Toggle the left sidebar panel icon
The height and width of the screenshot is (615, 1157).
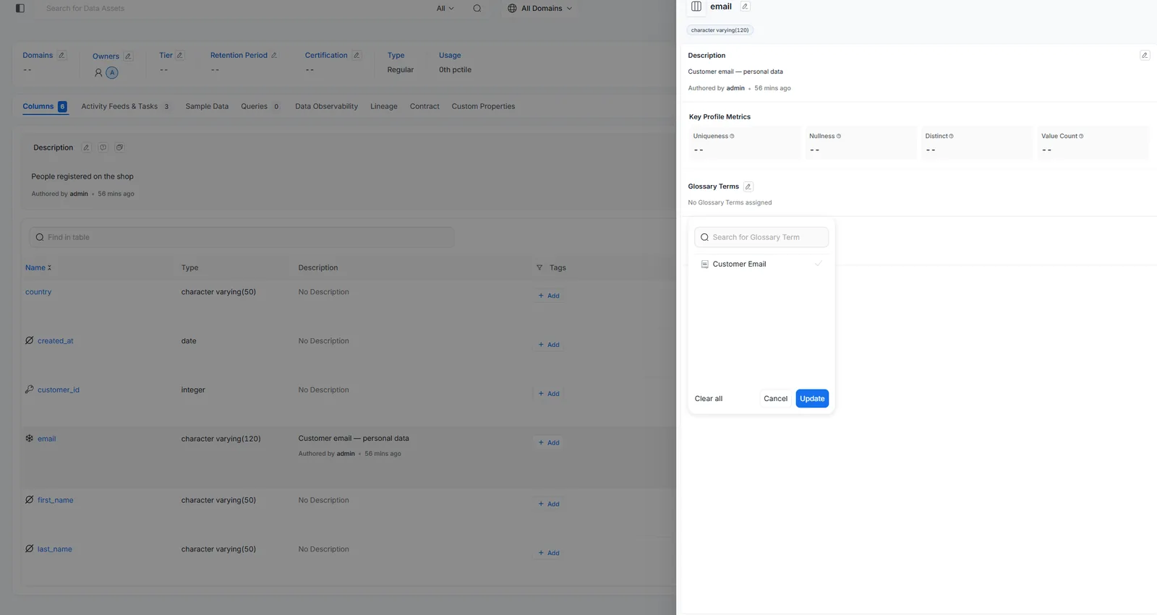20,9
